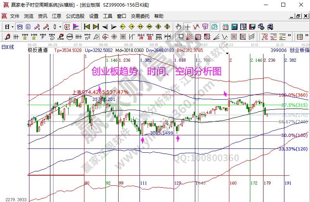310x202 pixels.
Task: Open the 交易委托 menu
Action: (x=140, y=16)
